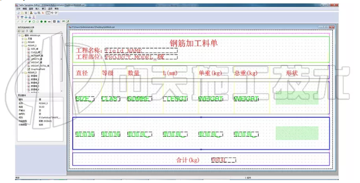This screenshot has height=183, width=360.
Task: Collapse the REBAR_3 folder node
Action: (x=23, y=72)
